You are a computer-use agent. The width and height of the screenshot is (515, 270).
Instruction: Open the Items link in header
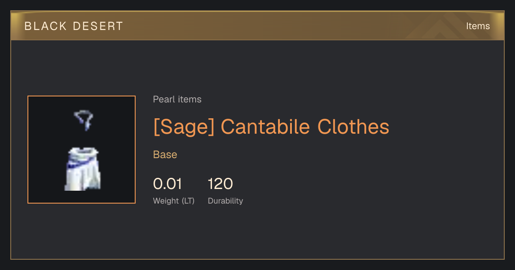pyautogui.click(x=478, y=26)
